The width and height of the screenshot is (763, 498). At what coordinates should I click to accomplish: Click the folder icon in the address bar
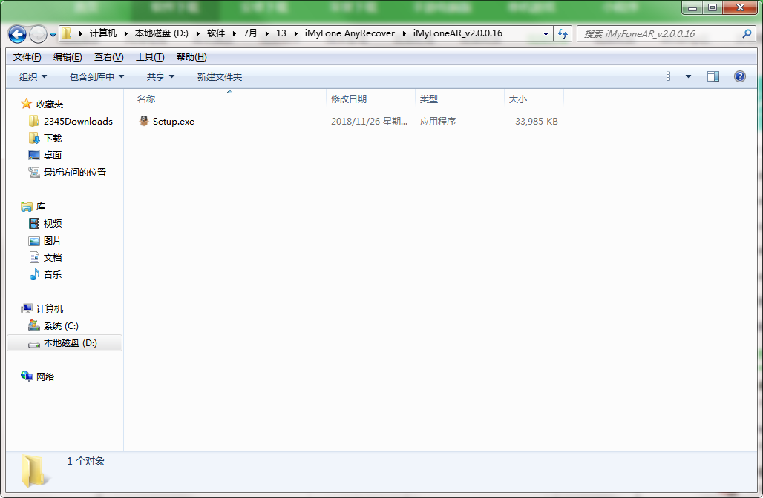[x=66, y=33]
